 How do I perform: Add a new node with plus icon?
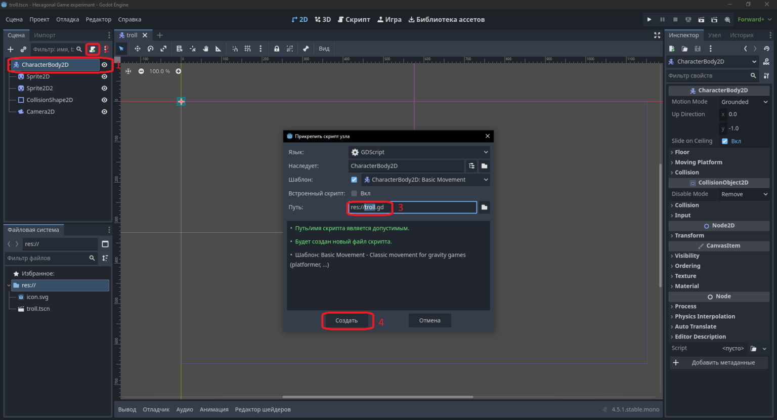pyautogui.click(x=10, y=49)
